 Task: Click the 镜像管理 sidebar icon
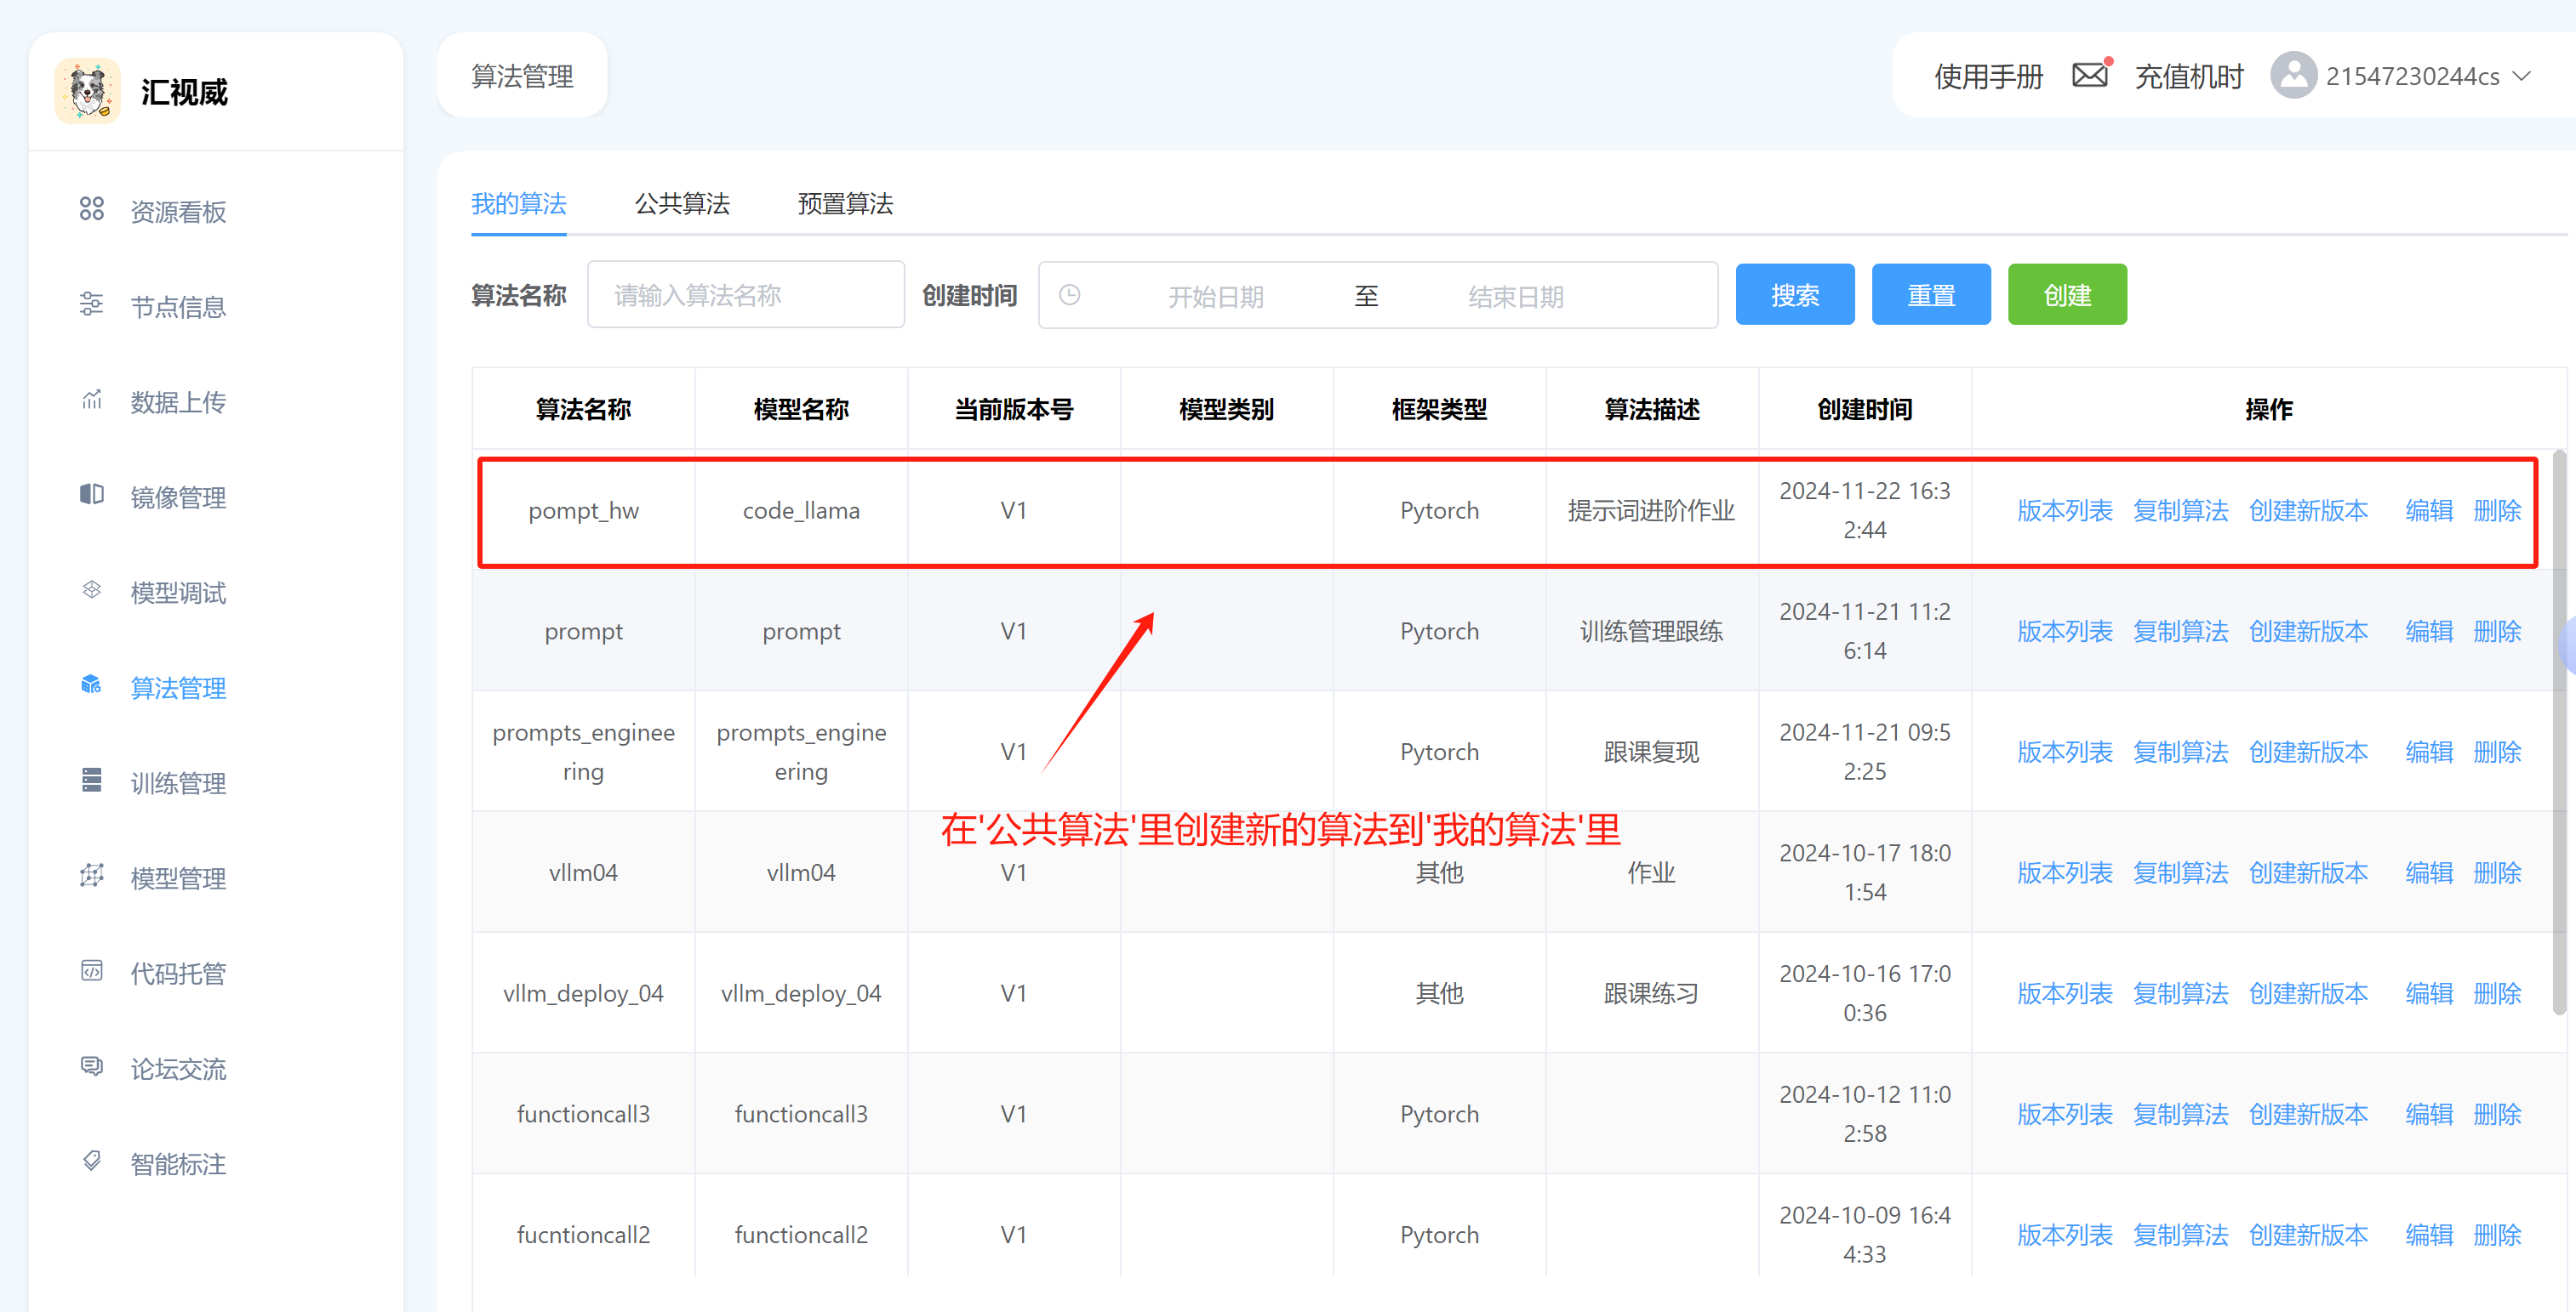(91, 495)
